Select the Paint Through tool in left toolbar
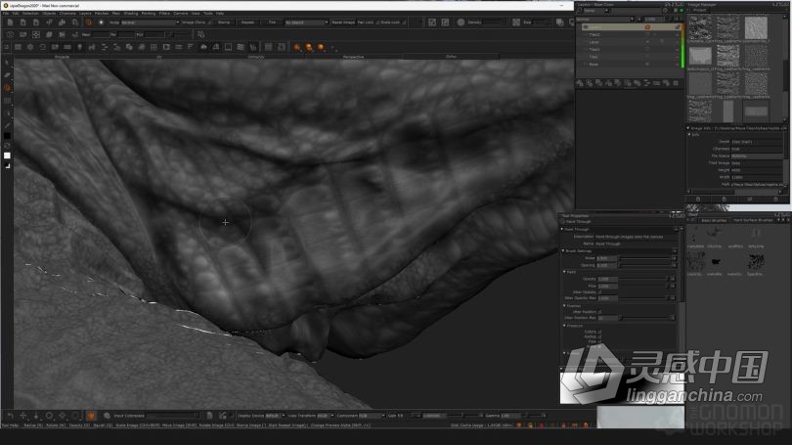 pyautogui.click(x=7, y=88)
